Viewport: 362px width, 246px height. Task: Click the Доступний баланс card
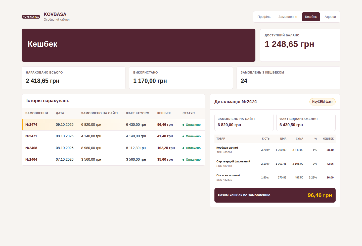pos(300,45)
